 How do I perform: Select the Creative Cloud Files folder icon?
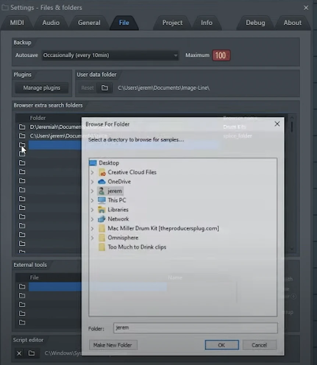click(102, 172)
